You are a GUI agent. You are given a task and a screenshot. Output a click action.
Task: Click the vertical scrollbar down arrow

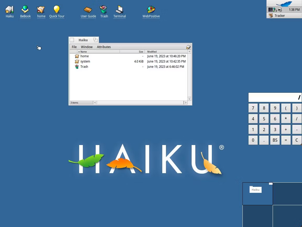tap(189, 99)
